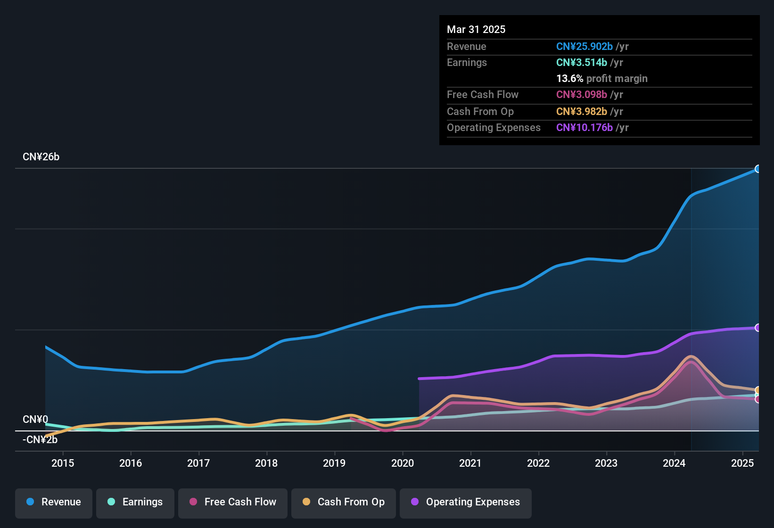
Task: Click the pink Free Cash Flow dot
Action: pyautogui.click(x=193, y=502)
